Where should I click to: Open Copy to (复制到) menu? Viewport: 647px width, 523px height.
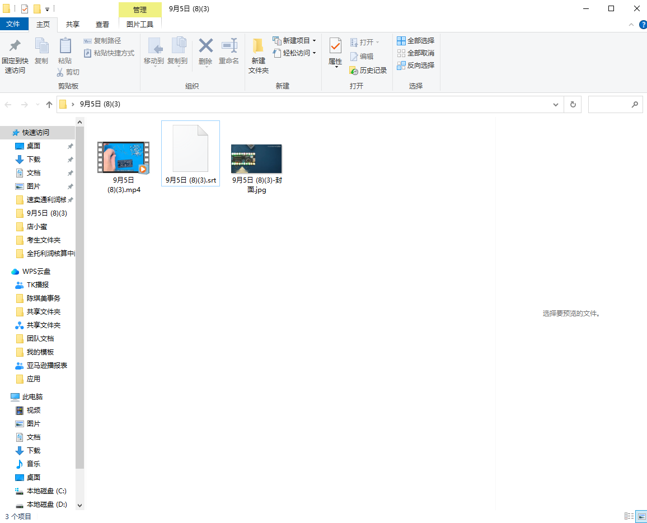[x=177, y=52]
